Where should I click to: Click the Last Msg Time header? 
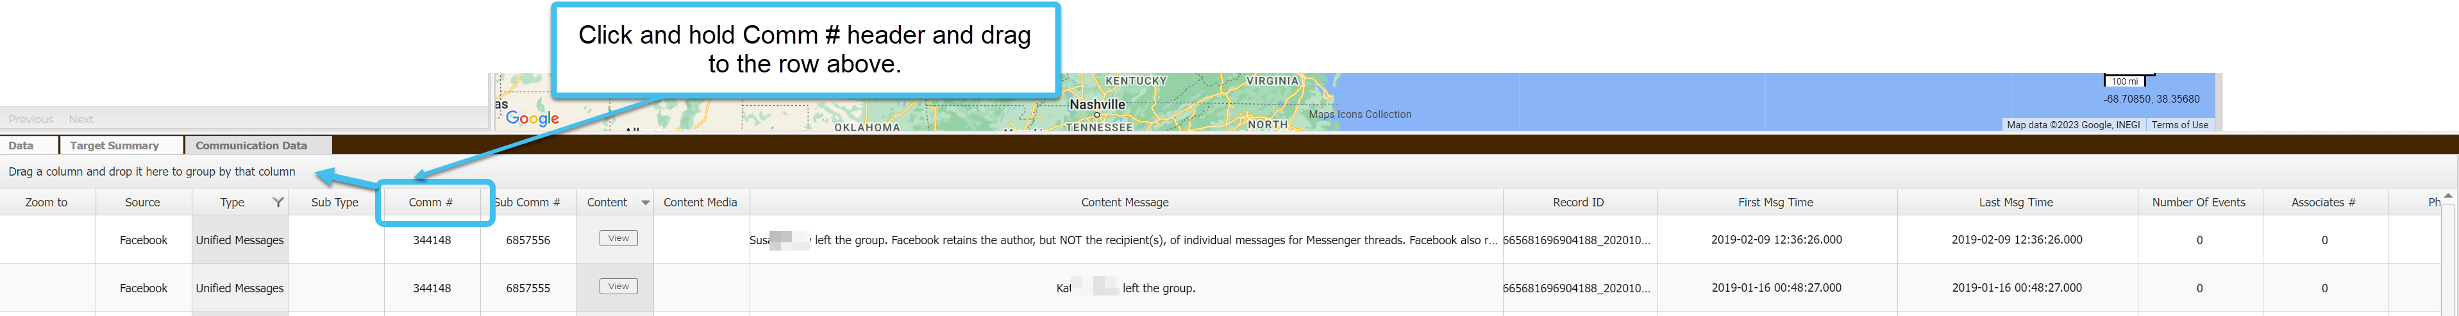[2015, 203]
